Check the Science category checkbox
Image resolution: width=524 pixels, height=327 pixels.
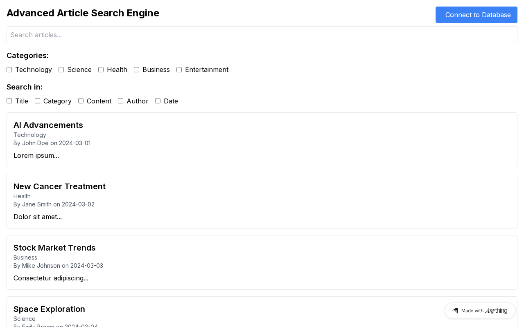pyautogui.click(x=61, y=70)
